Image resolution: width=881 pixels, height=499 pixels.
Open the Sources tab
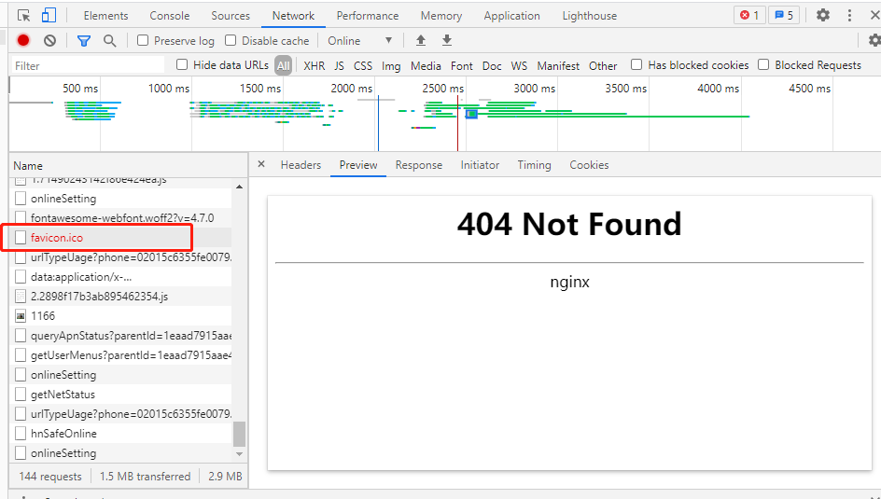[231, 16]
